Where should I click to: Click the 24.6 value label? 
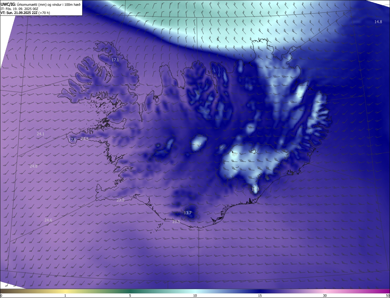click(x=48, y=220)
